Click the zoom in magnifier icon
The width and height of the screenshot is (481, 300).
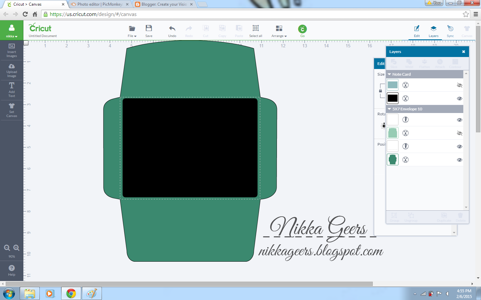pyautogui.click(x=16, y=248)
